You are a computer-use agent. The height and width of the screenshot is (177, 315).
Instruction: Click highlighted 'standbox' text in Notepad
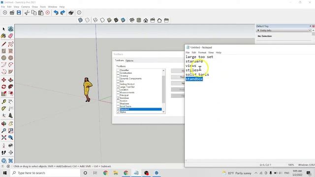point(194,79)
